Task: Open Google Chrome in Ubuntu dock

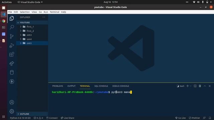Action: click(4, 21)
